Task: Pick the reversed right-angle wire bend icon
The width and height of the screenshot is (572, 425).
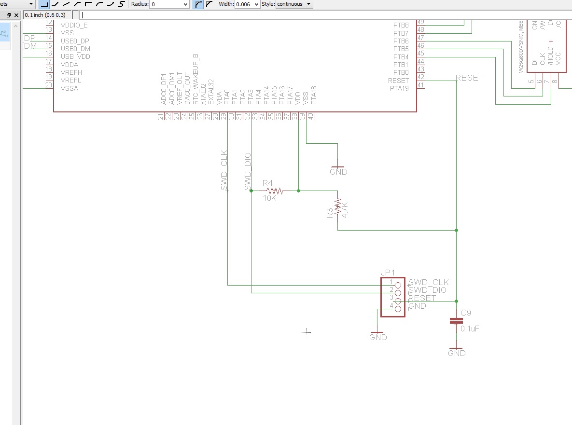Action: (88, 4)
